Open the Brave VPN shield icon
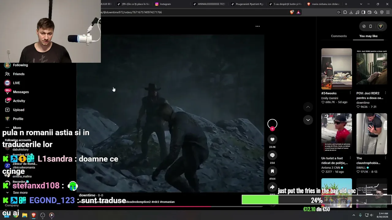Image resolution: width=392 pixels, height=220 pixels. (382, 12)
